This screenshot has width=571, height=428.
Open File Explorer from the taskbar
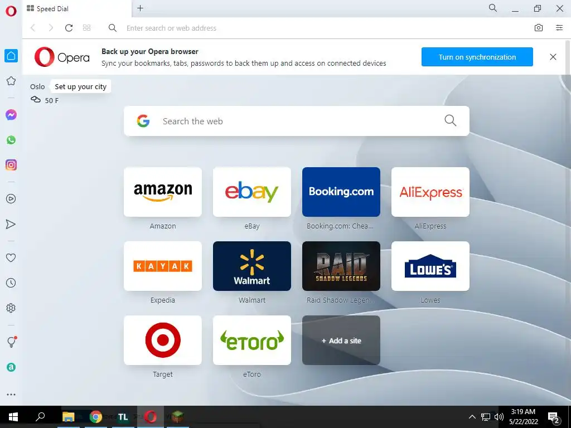coord(69,417)
